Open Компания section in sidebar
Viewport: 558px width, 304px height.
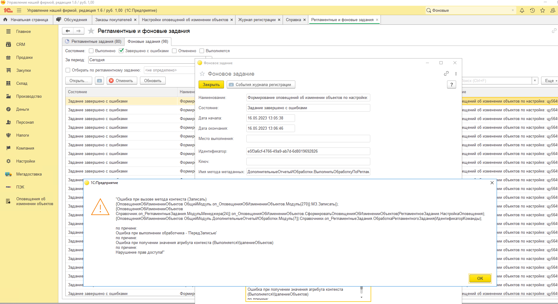click(25, 148)
